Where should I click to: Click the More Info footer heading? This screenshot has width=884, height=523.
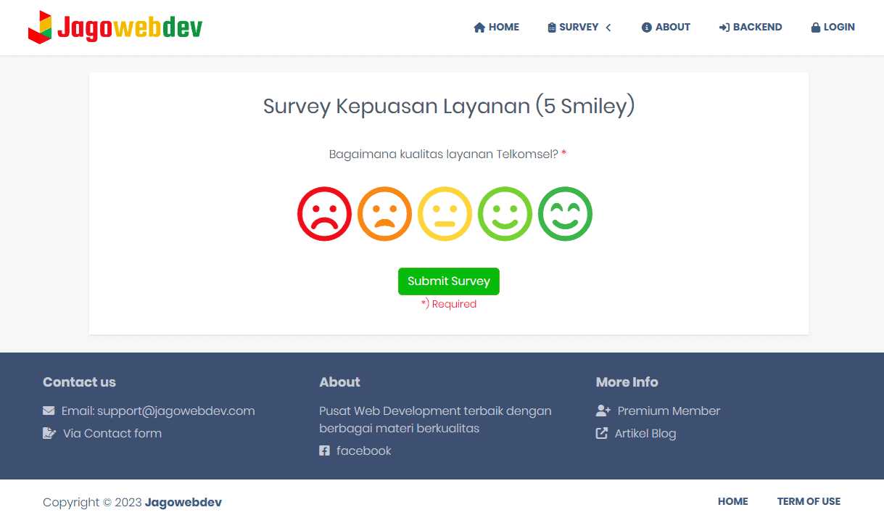(627, 382)
